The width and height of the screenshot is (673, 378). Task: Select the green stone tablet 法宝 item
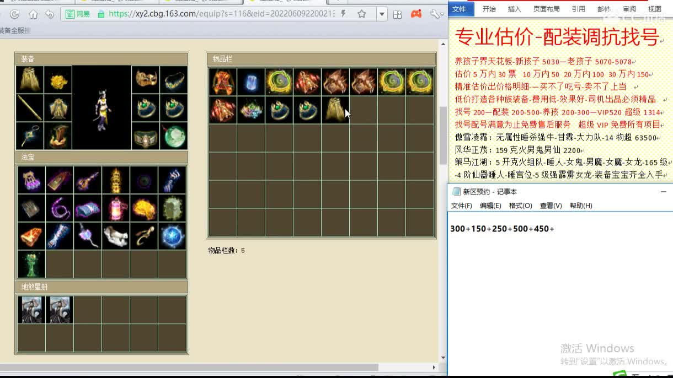(172, 208)
